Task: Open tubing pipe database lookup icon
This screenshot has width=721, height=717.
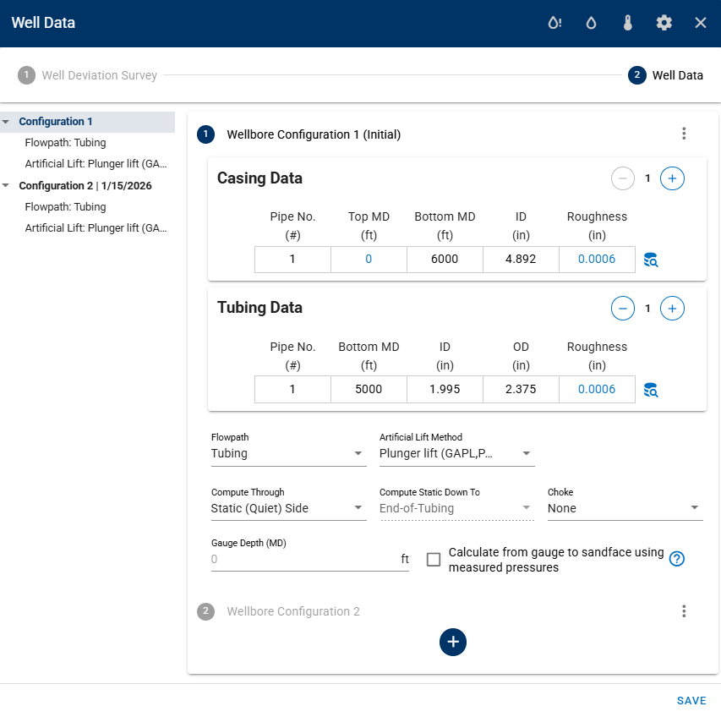Action: pos(650,390)
